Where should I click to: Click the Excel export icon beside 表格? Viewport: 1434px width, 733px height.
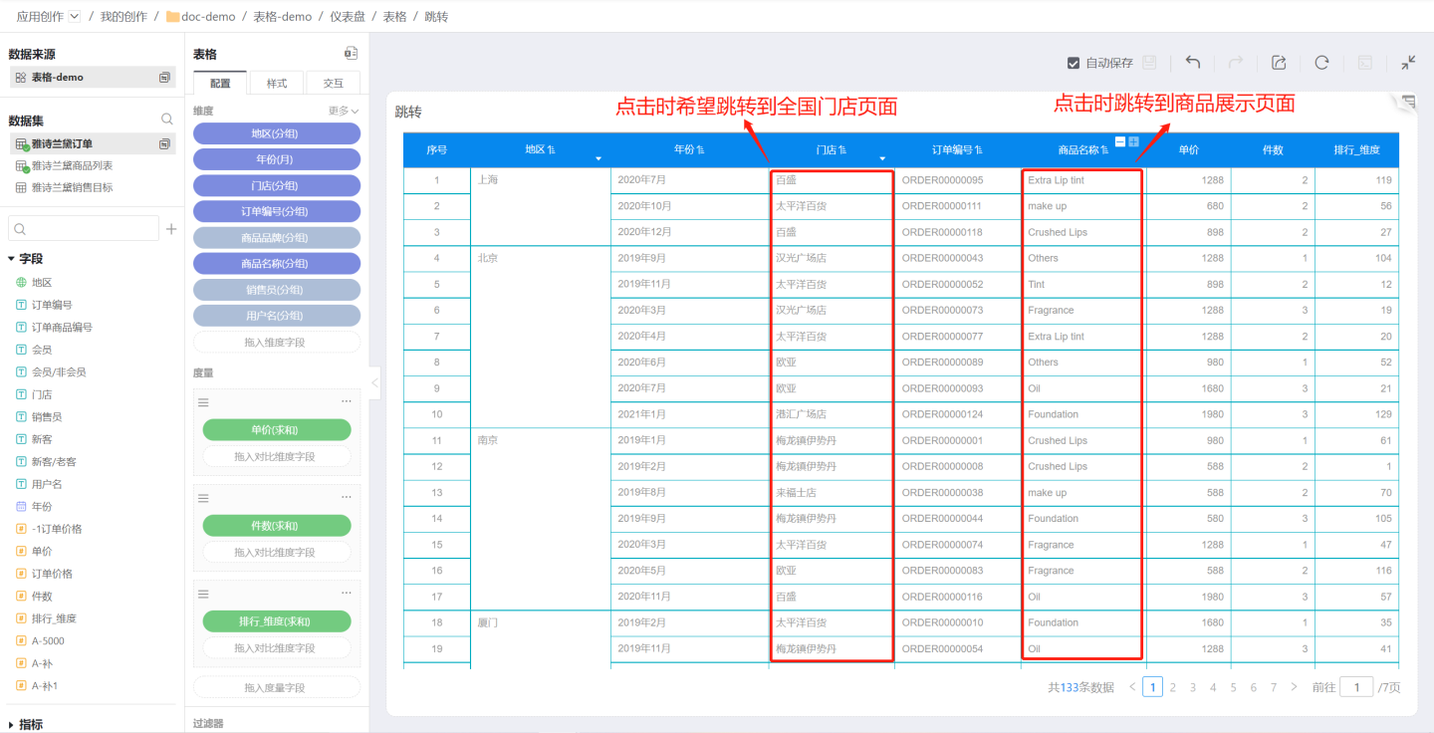[351, 54]
